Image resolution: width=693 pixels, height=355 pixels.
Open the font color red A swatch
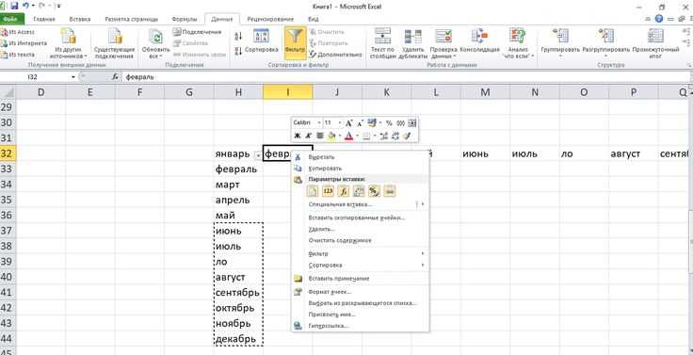pyautogui.click(x=348, y=137)
